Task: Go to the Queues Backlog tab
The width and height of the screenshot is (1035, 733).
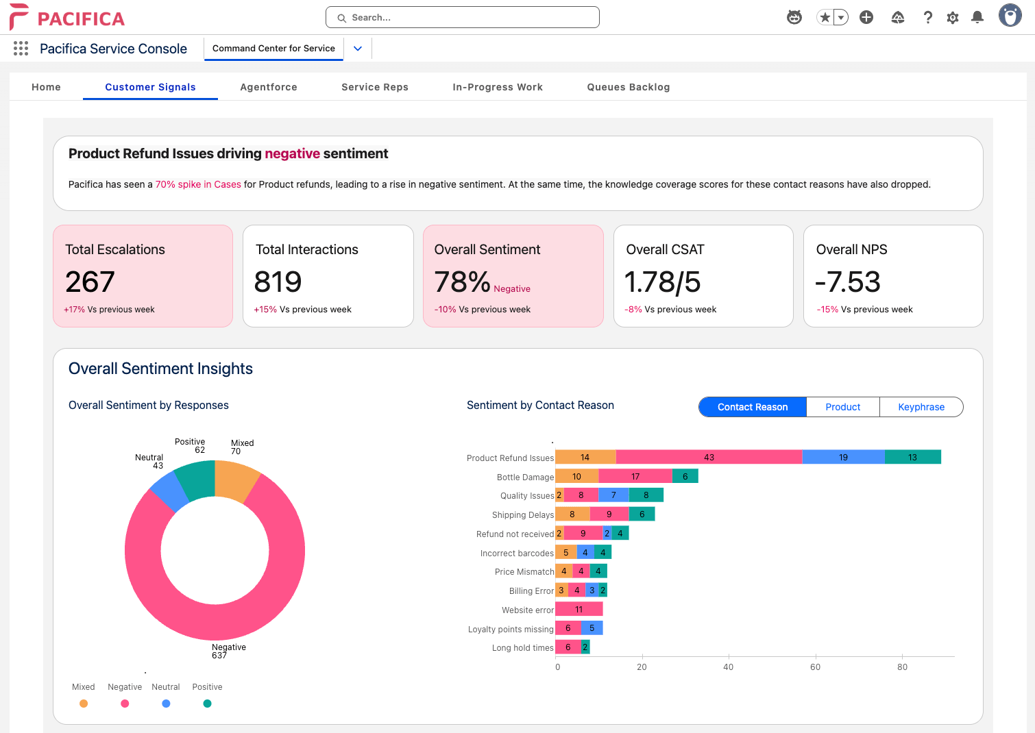Action: coord(628,87)
